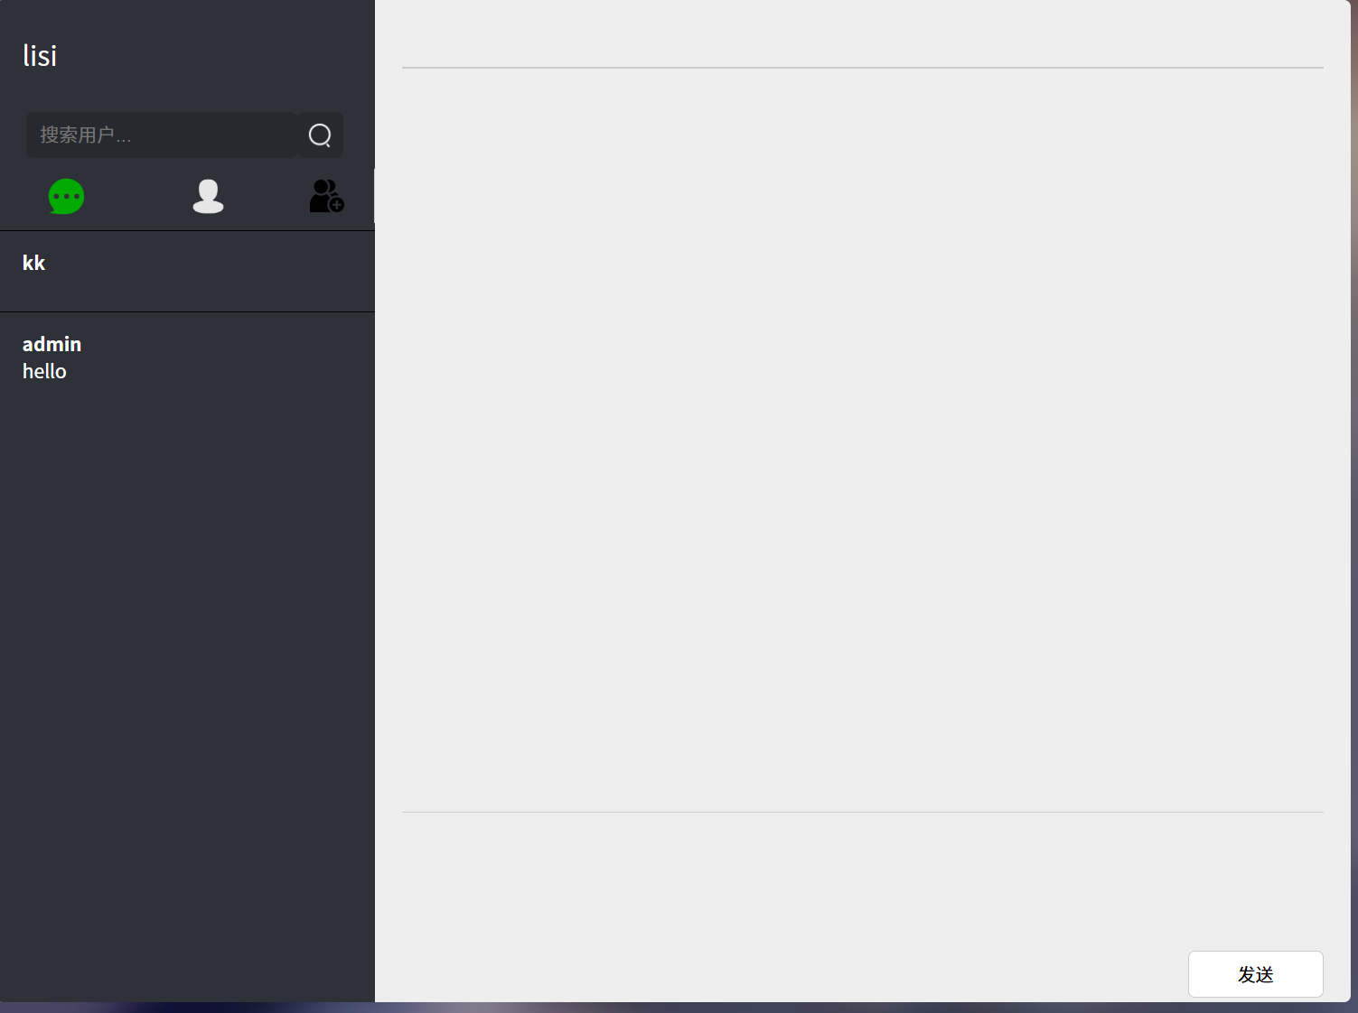The image size is (1358, 1013).
Task: Switch to the contacts list icon
Action: (208, 196)
